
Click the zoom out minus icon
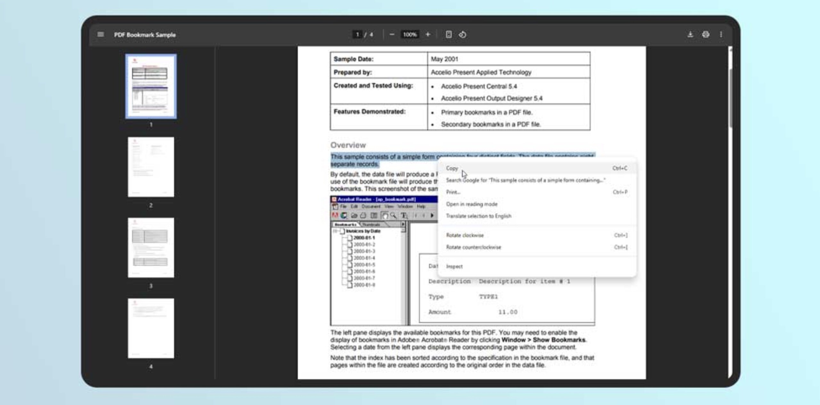[x=391, y=34]
